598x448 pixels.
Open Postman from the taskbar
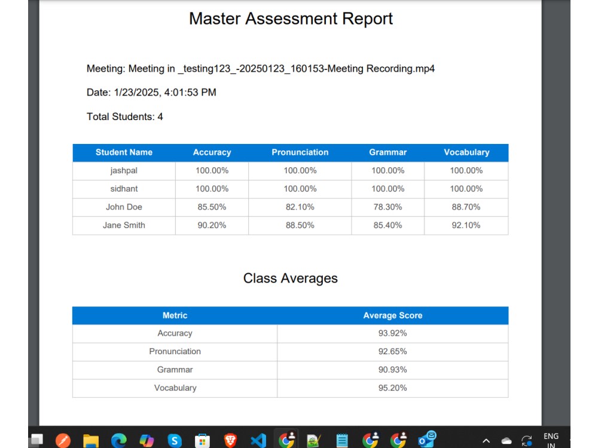[x=63, y=440]
